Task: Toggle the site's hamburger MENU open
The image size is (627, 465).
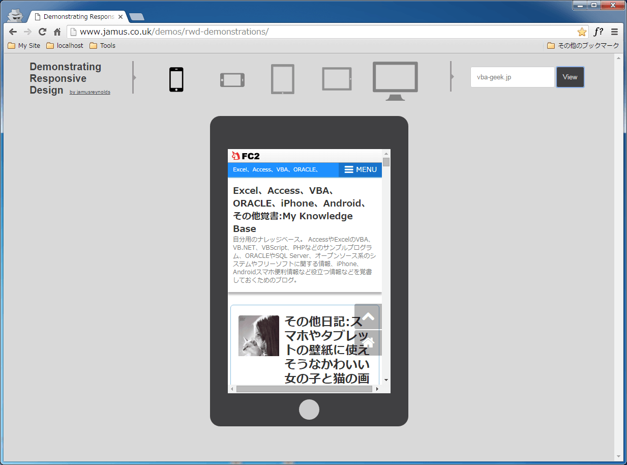Action: click(360, 169)
